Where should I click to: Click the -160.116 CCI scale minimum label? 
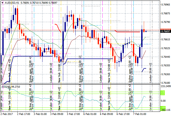[x=165, y=110]
